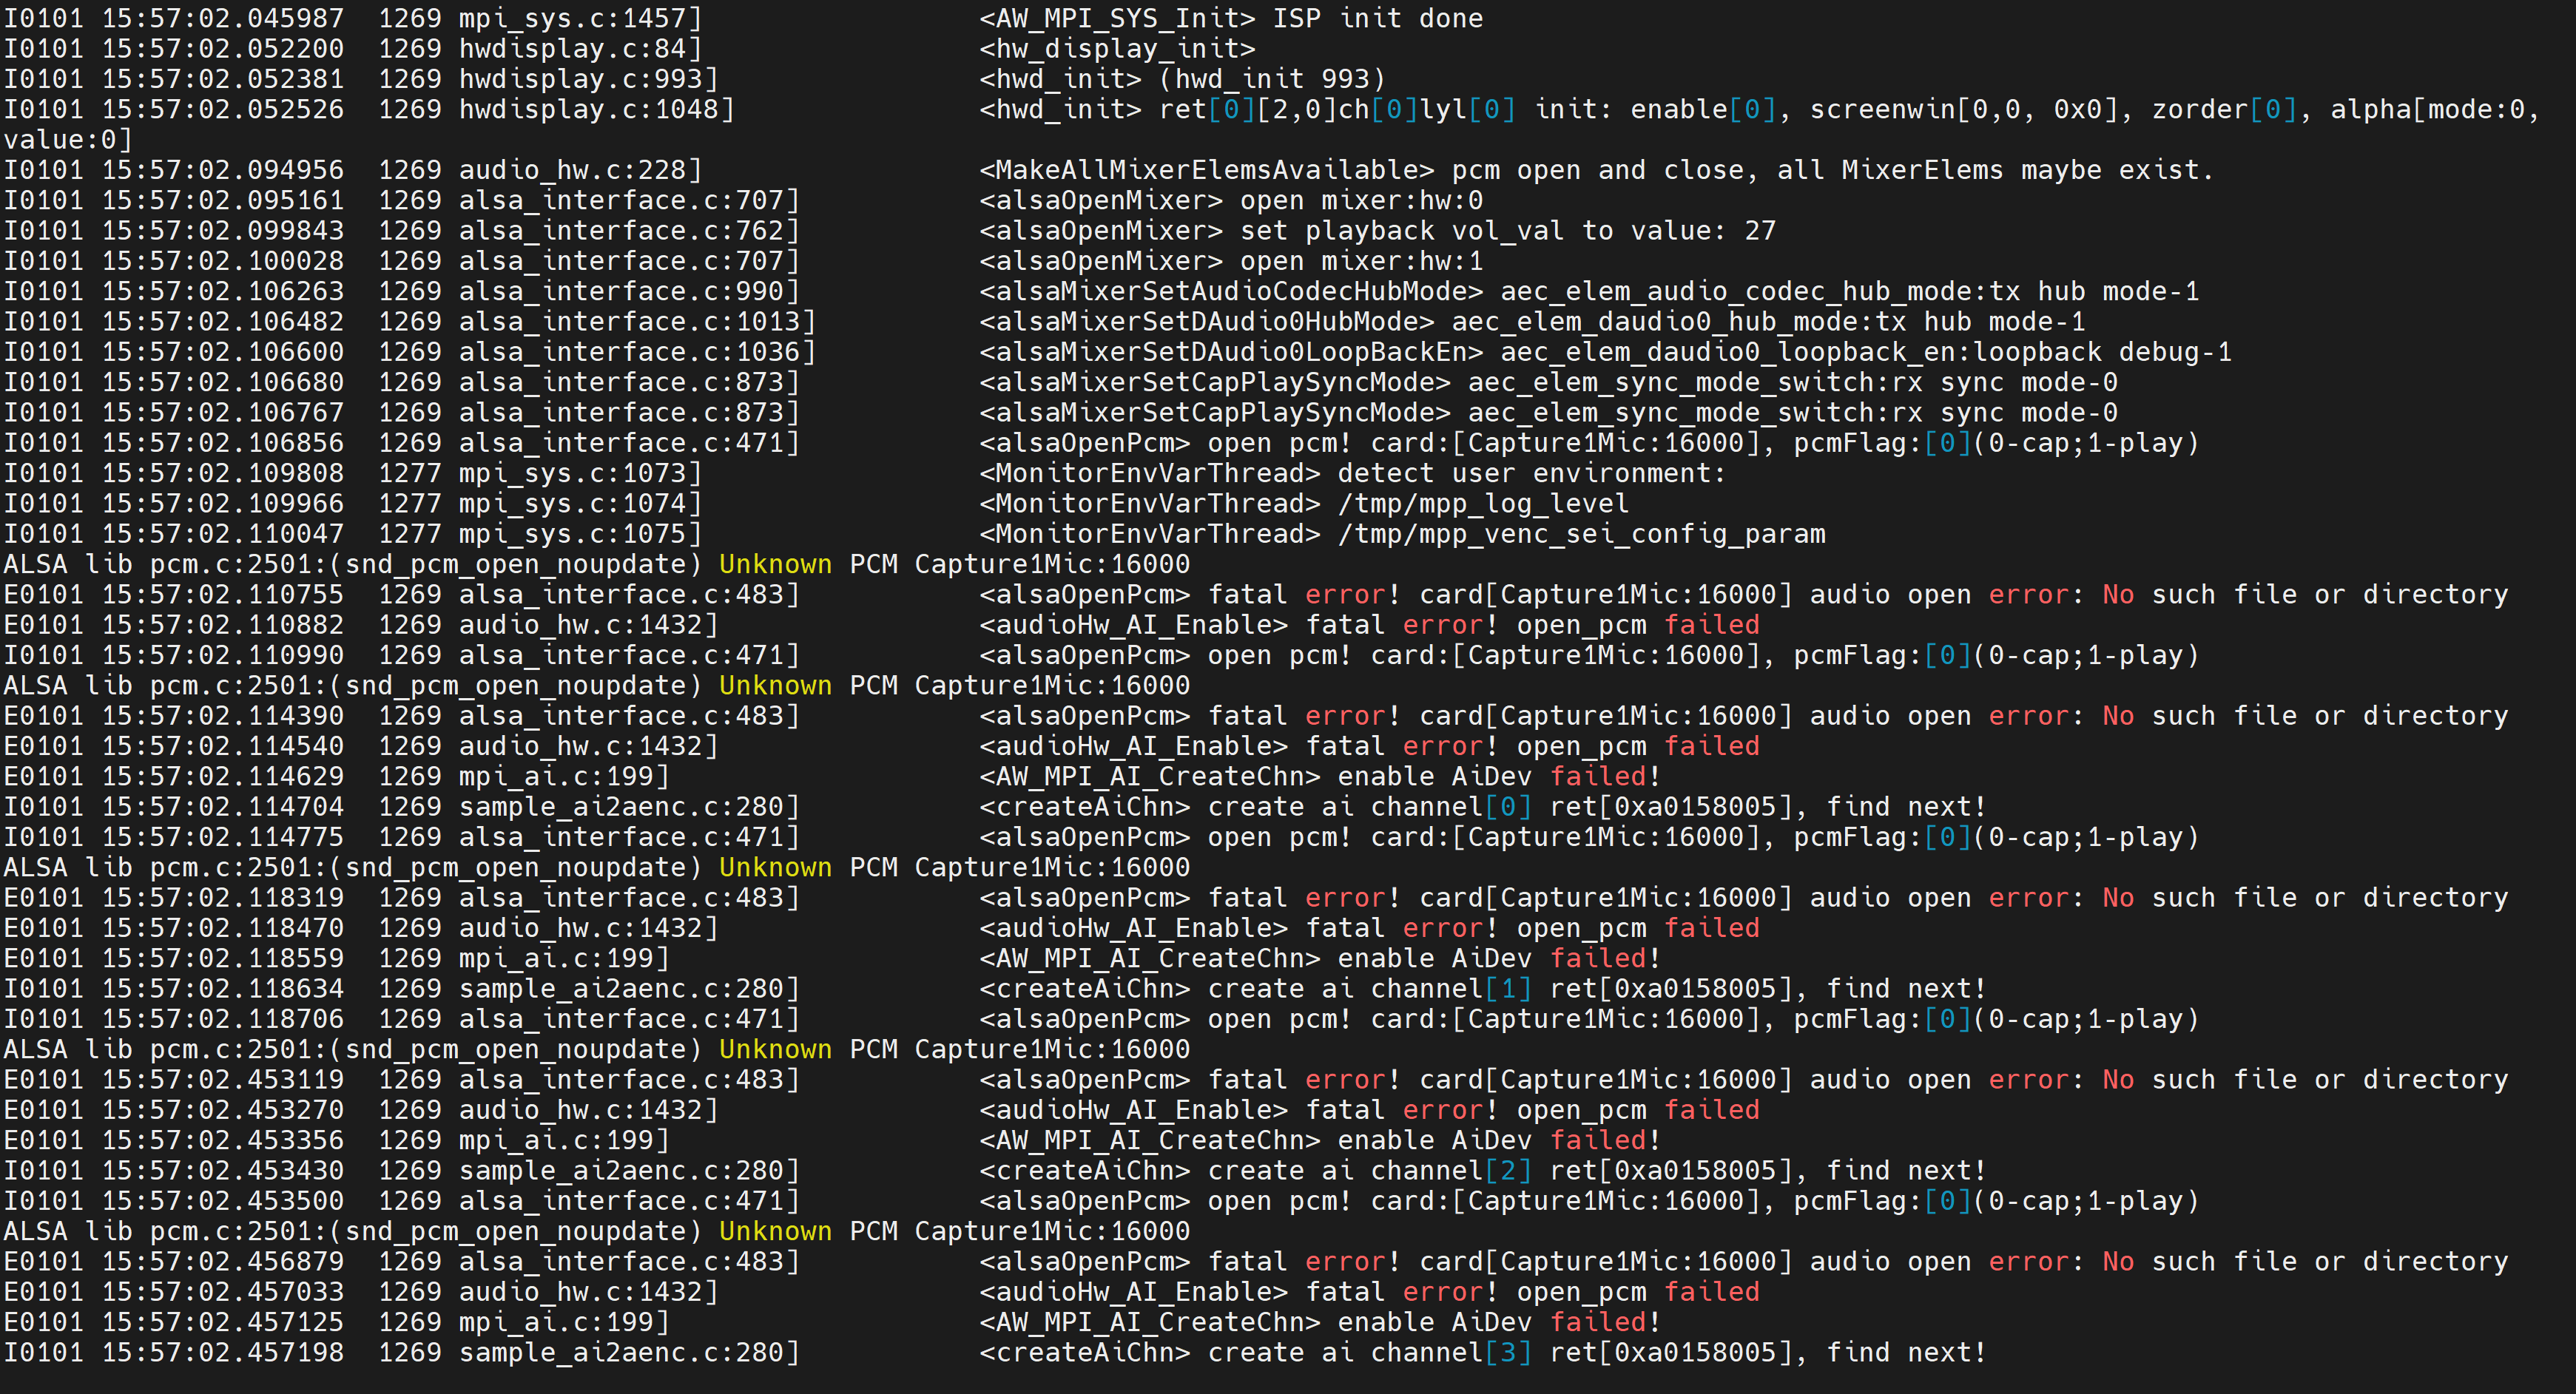Click the <MakeAllMixerElemsAvailable> function tag

pos(1207,170)
